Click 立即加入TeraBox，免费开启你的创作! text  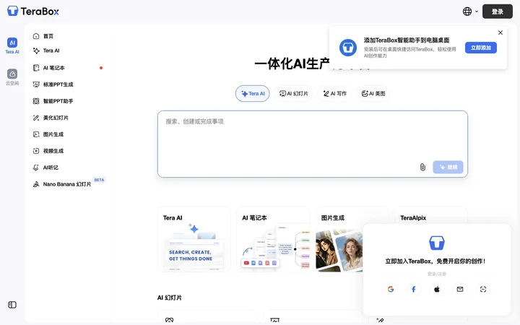pyautogui.click(x=435, y=261)
